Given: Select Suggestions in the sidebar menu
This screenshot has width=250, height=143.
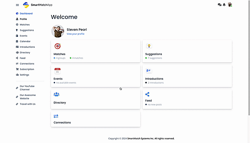Looking at the screenshot, I should [x=27, y=30].
